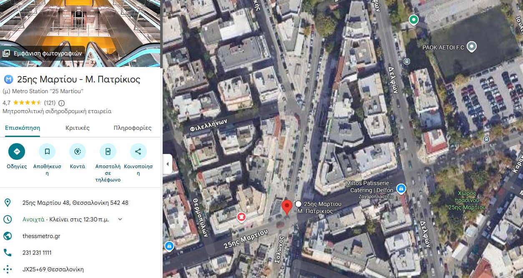
Task: Switch to the Κριτικές tab
Action: click(78, 128)
